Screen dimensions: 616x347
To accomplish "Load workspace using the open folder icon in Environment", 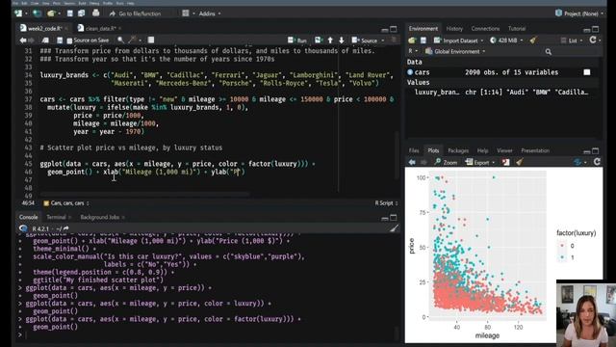I will (x=412, y=40).
